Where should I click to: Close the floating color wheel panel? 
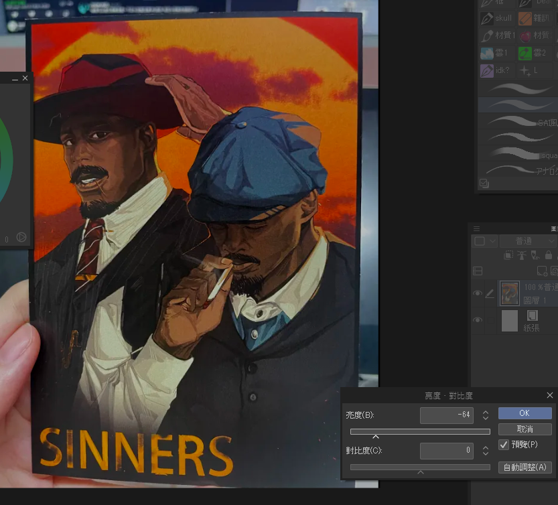click(25, 78)
